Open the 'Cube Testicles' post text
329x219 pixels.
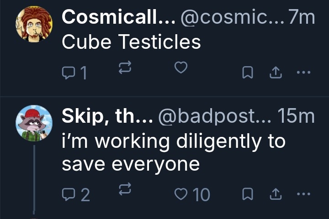(131, 42)
